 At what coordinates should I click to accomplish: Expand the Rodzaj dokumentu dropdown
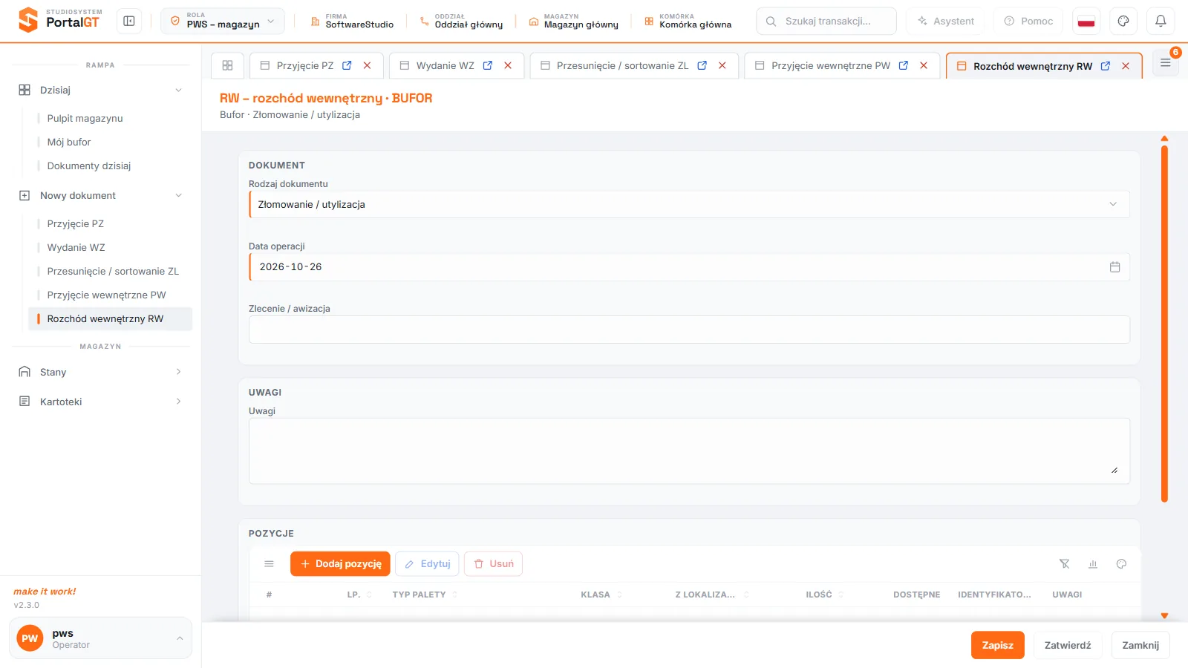[x=689, y=205]
